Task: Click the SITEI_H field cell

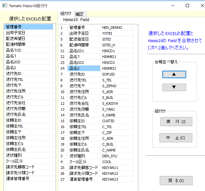Action: (117, 45)
